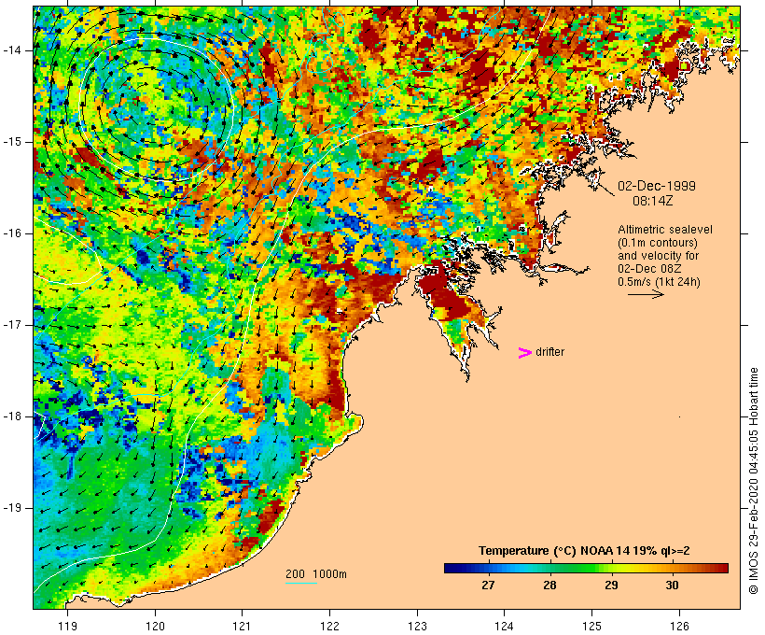This screenshot has width=765, height=635.
Task: Click the 29 tick on temperature scale
Action: click(x=611, y=585)
